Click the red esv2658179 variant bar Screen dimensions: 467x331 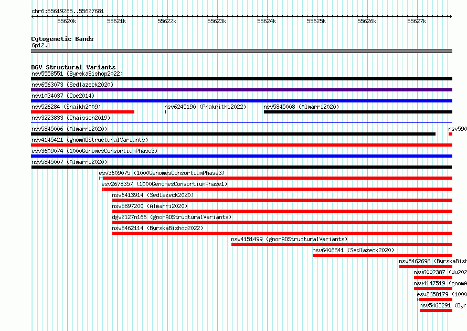435,299
